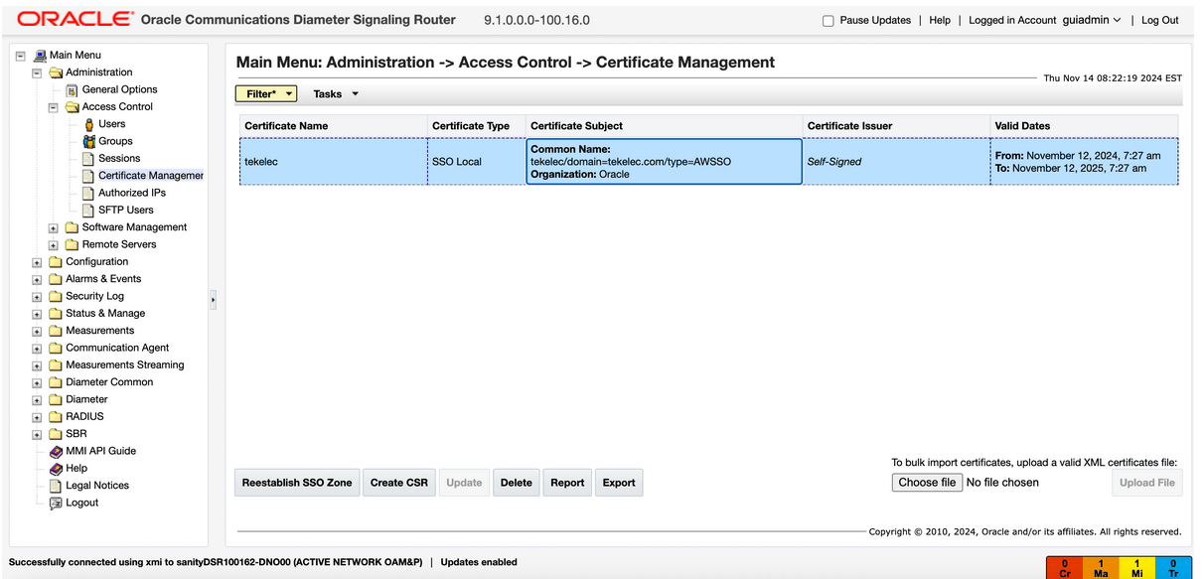Click the Delete button
This screenshot has width=1204, height=579.
coord(517,483)
